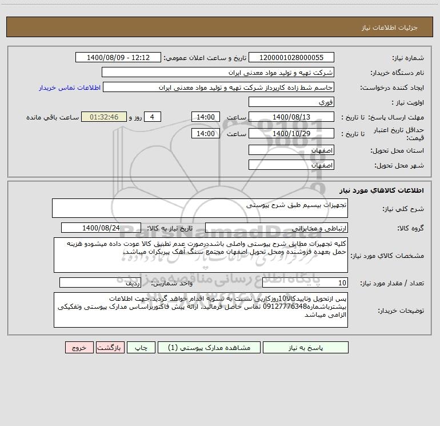
Task: Click the 'واحد شمارش:' label
Action: [172, 284]
